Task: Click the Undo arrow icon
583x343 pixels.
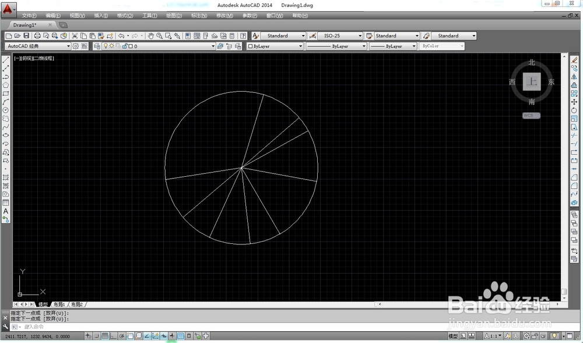Action: [x=121, y=36]
